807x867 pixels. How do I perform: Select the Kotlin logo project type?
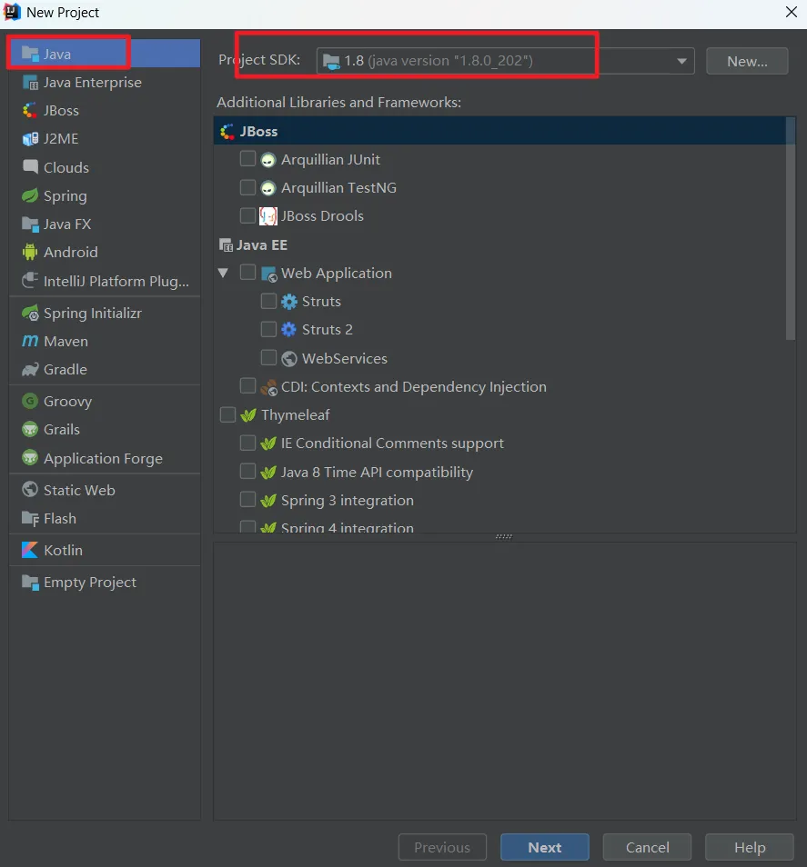point(30,550)
